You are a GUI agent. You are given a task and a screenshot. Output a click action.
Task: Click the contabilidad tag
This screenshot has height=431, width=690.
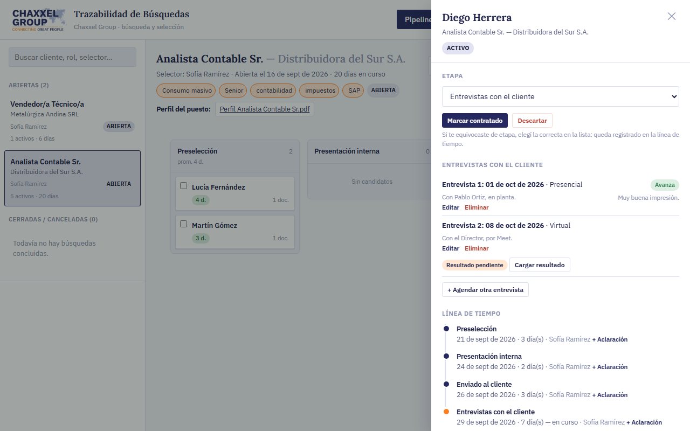(274, 91)
